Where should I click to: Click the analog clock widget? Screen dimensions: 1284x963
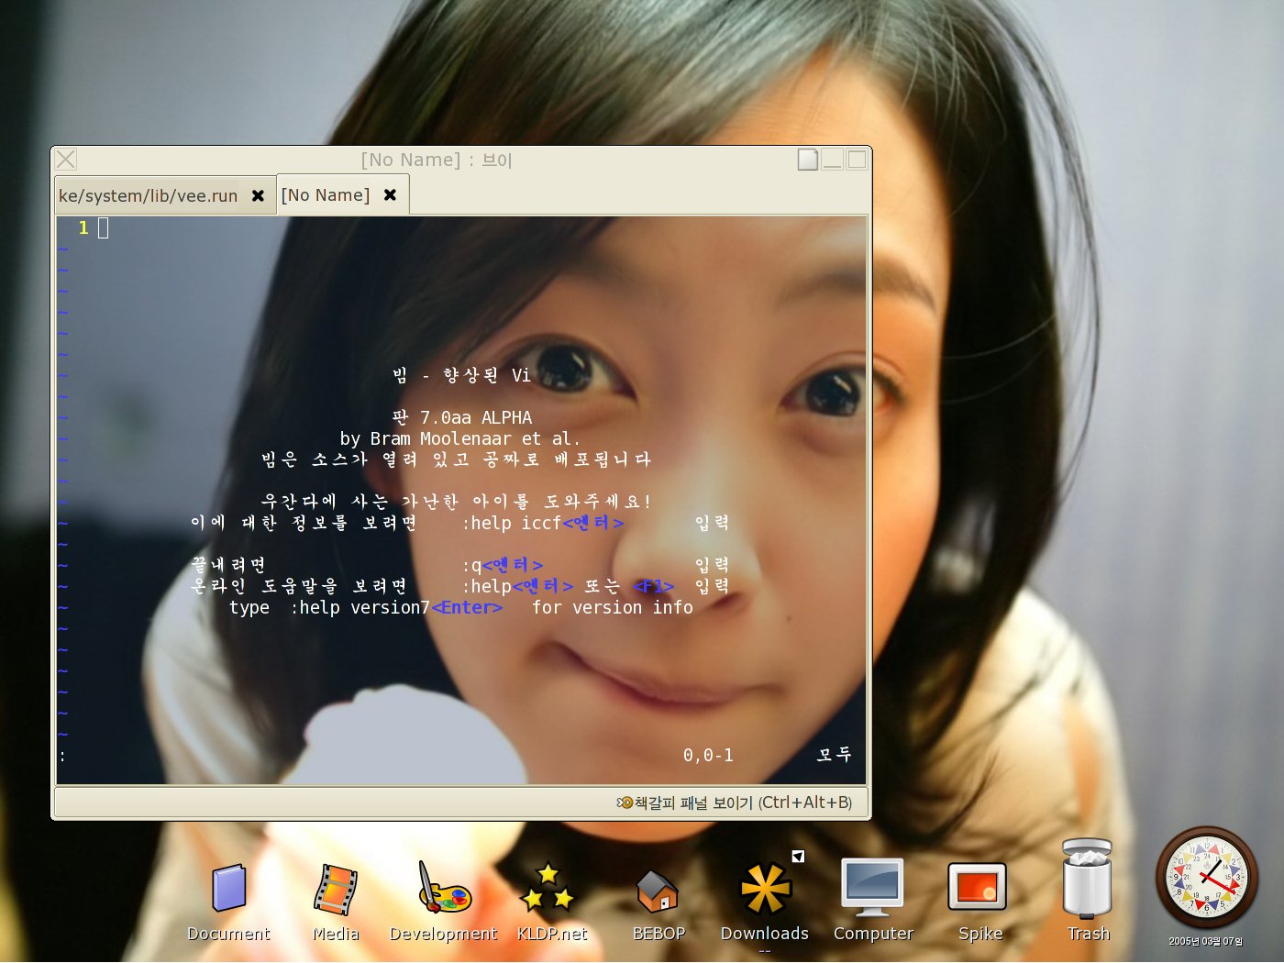pos(1206,878)
